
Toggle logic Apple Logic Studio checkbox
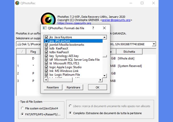pyautogui.click(x=47, y=67)
